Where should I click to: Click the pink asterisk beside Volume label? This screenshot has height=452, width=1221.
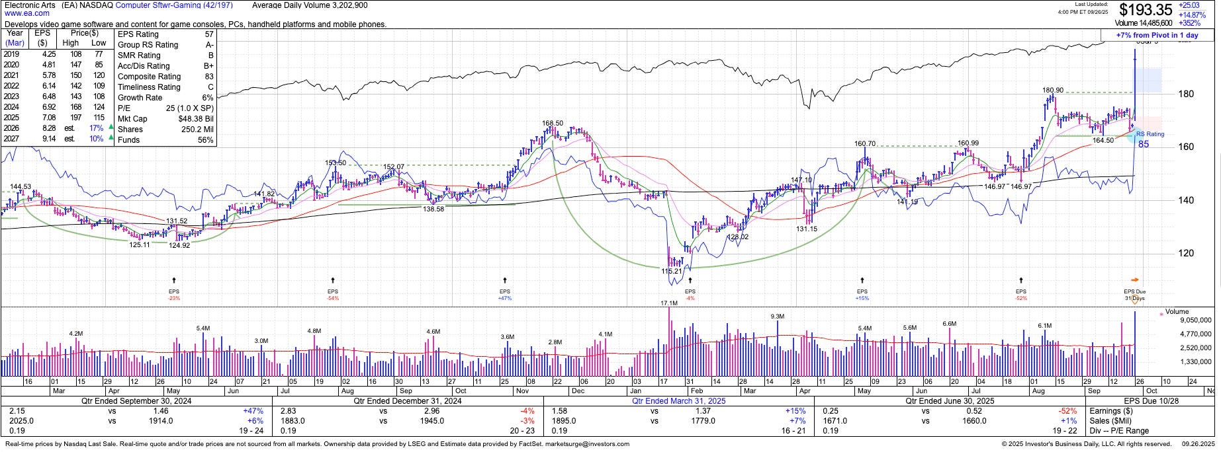click(x=1161, y=315)
